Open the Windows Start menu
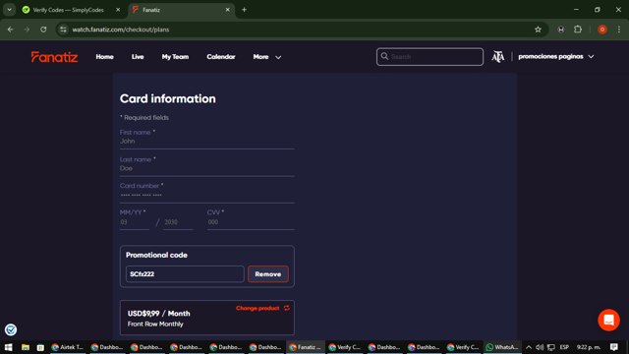629x354 pixels. 8,347
